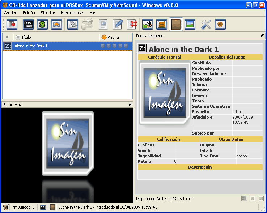Image resolution: width=267 pixels, height=213 pixels.
Task: Click the Detalles del juego heading
Action: click(227, 57)
